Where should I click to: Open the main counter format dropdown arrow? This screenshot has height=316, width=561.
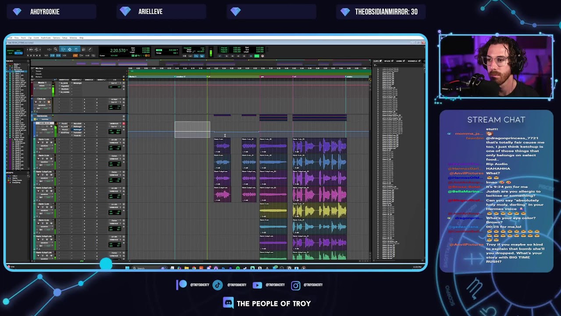click(128, 50)
